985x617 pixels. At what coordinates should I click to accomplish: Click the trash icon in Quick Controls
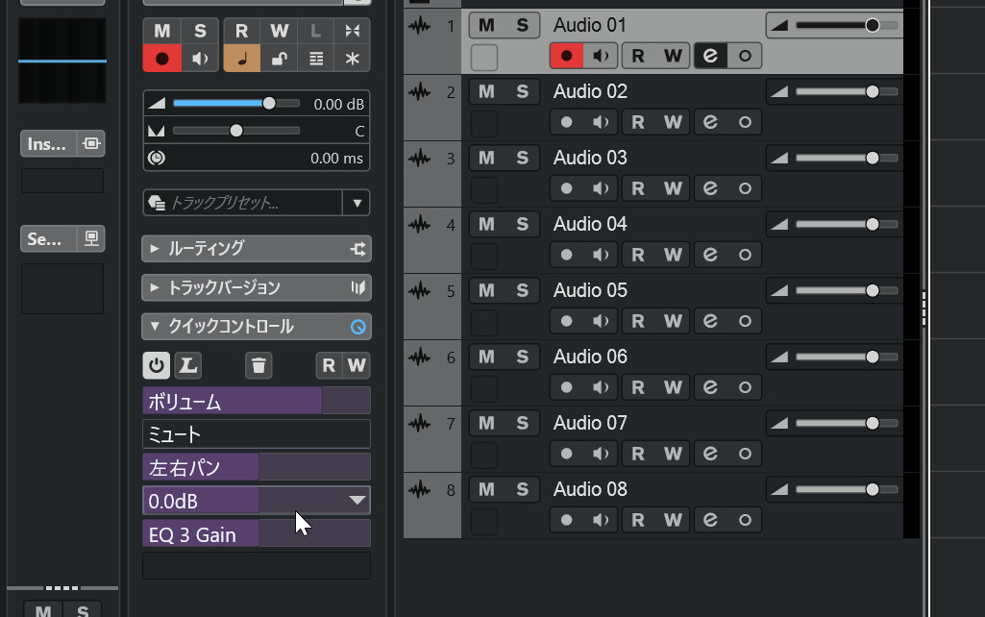pos(259,365)
